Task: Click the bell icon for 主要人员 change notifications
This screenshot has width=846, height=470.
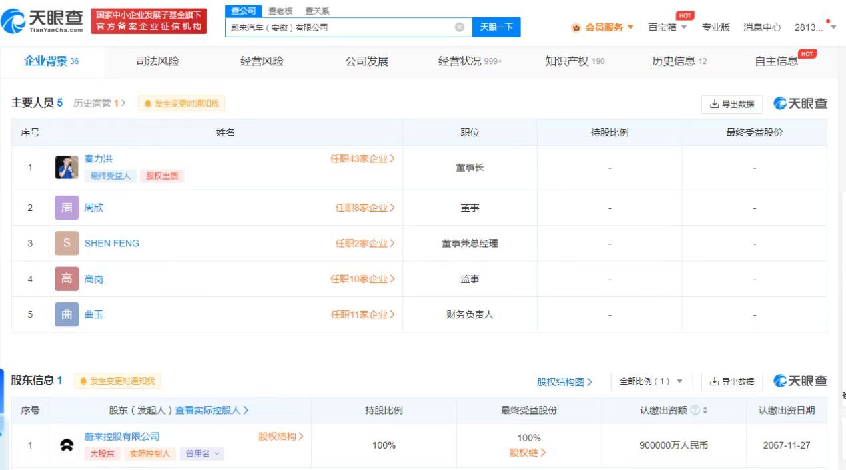Action: point(148,103)
